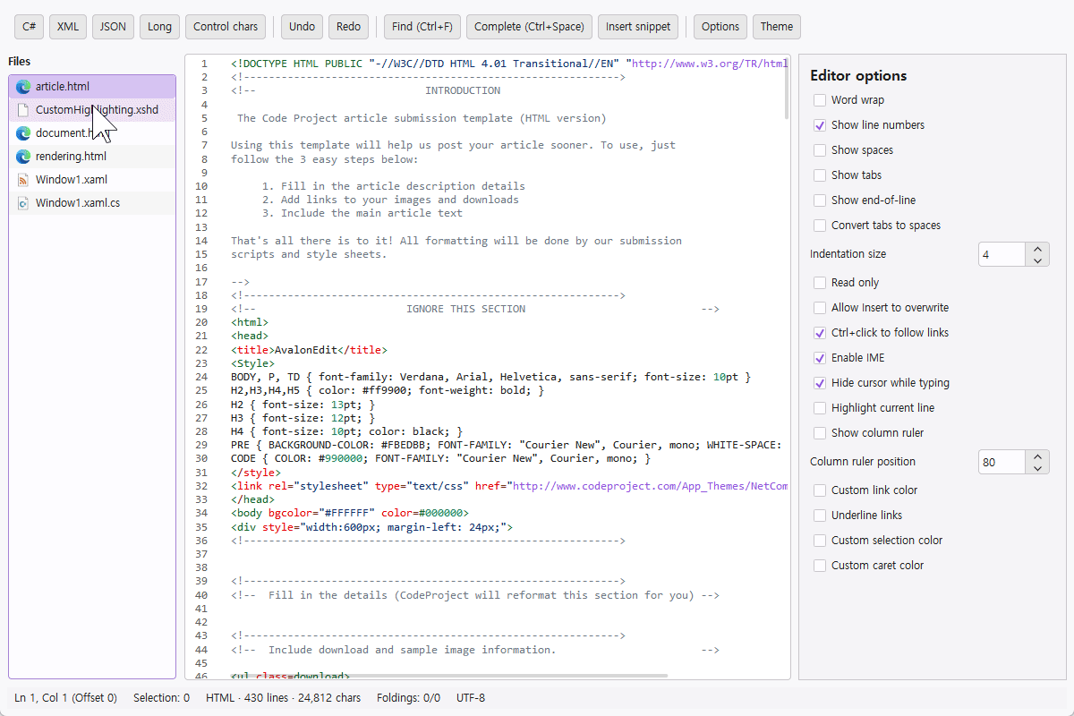
Task: Enable Custom link color
Action: coord(820,490)
